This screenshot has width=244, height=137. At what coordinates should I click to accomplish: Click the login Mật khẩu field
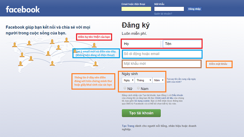pyautogui.click(x=169, y=9)
